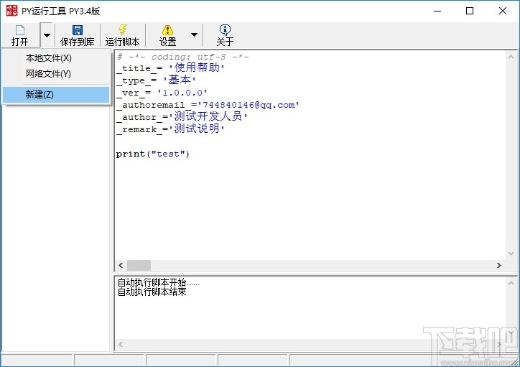Click scroll down arrow in code editor
Viewport: 520px width, 367px height.
(x=511, y=254)
